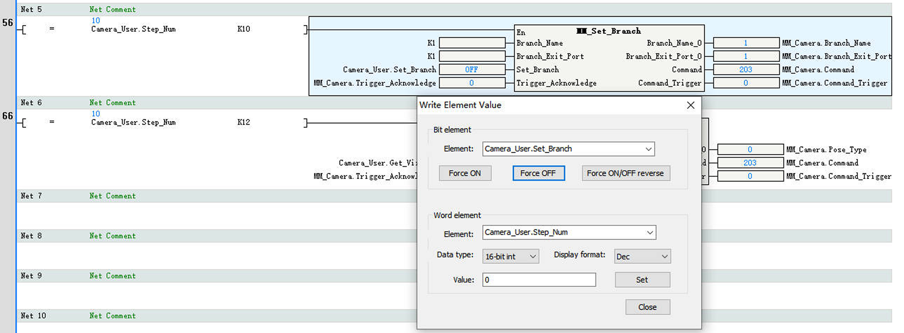Close Write Element Value dialog with X
This screenshot has width=904, height=333.
(690, 105)
